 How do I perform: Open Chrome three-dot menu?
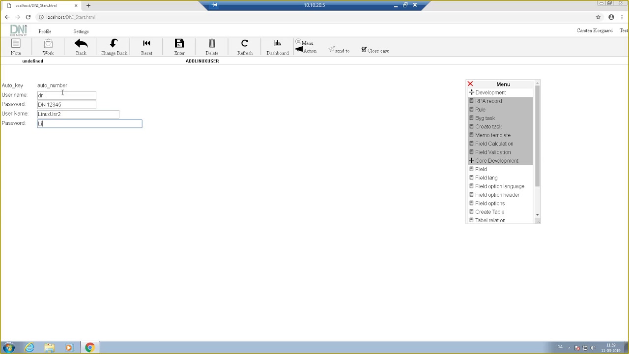(622, 17)
